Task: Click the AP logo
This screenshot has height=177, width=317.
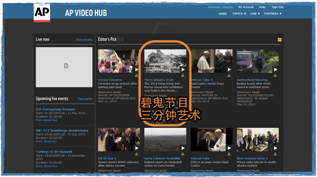Action: click(x=42, y=12)
